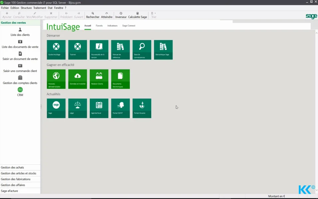The image size is (318, 199).
Task: Open the Etat menu
Action: point(50,8)
